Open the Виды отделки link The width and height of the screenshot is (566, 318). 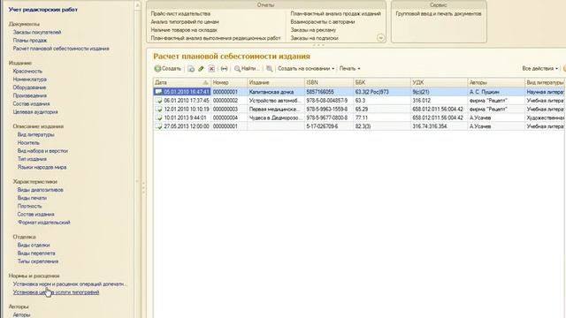coord(34,246)
